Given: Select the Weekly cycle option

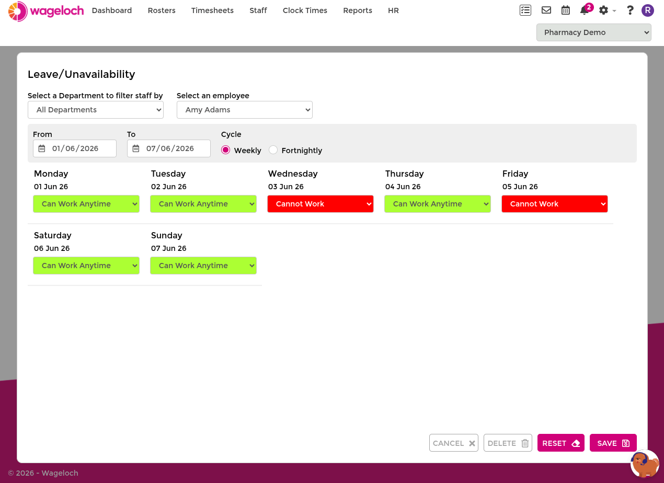Looking at the screenshot, I should pos(226,150).
